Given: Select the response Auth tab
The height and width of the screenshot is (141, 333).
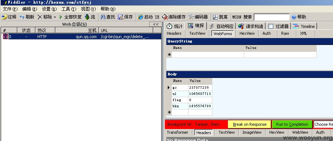Looking at the screenshot, I should point(320,132).
